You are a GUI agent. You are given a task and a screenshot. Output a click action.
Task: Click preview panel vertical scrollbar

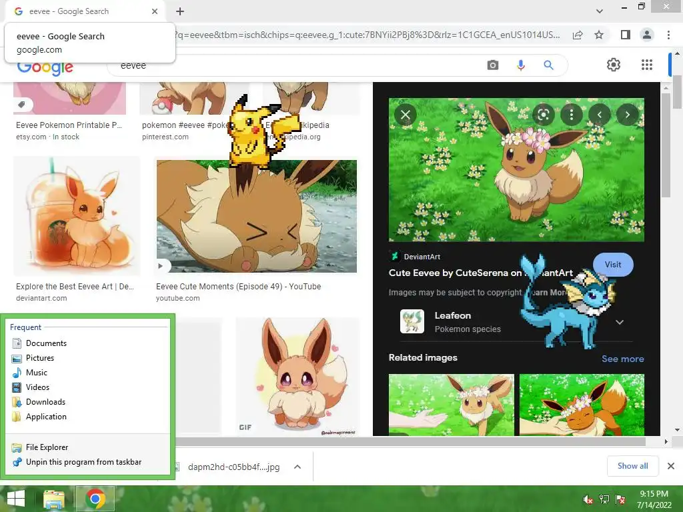pos(665,146)
